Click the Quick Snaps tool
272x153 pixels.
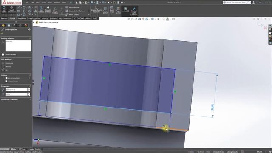pos(112,10)
